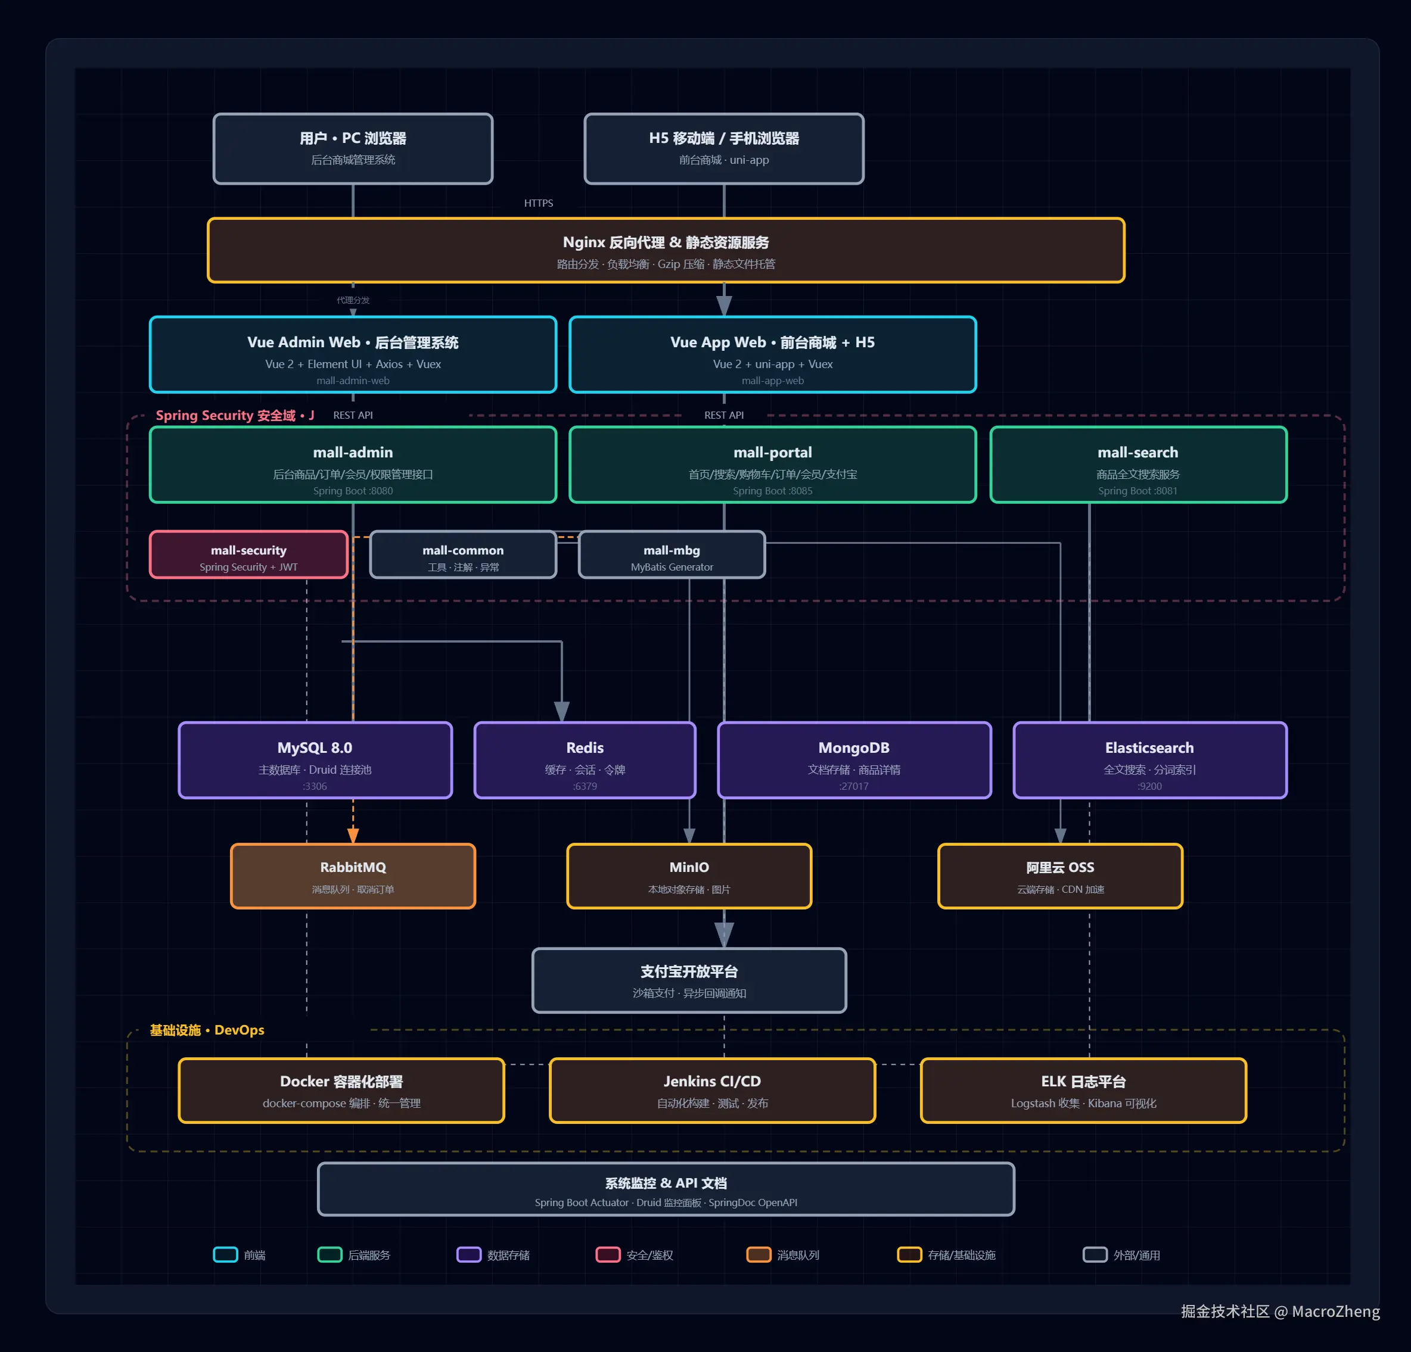The image size is (1411, 1352).
Task: Click the 掘金技术社区 @ MacroZheng credit text
Action: [x=1280, y=1311]
